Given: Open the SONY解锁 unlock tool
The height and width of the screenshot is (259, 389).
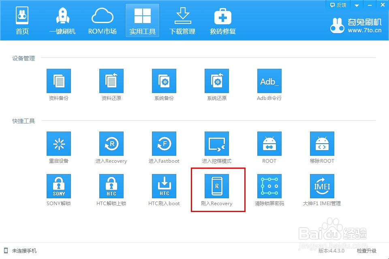Looking at the screenshot, I should (x=58, y=186).
